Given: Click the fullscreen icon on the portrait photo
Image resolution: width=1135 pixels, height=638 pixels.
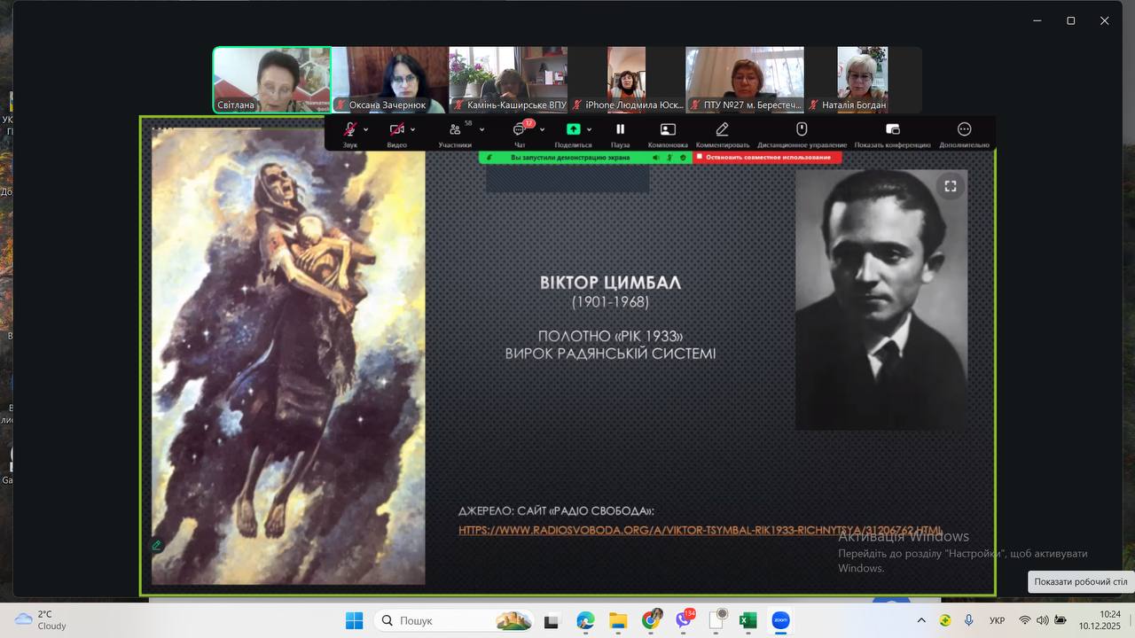Looking at the screenshot, I should click(x=950, y=186).
